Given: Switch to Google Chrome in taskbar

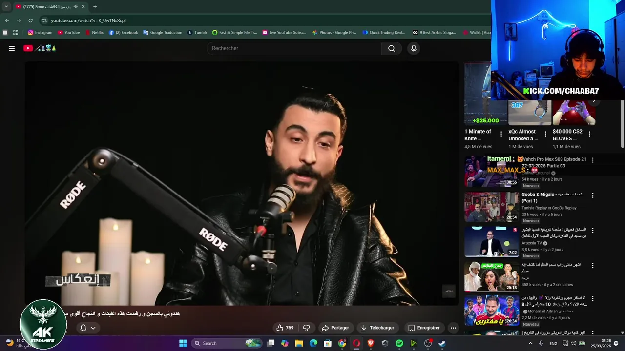Looking at the screenshot, I should pyautogui.click(x=342, y=343).
